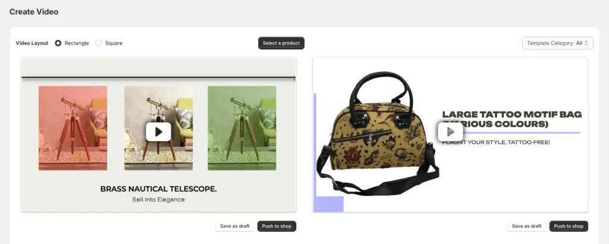Select the Square video layout

[99, 43]
